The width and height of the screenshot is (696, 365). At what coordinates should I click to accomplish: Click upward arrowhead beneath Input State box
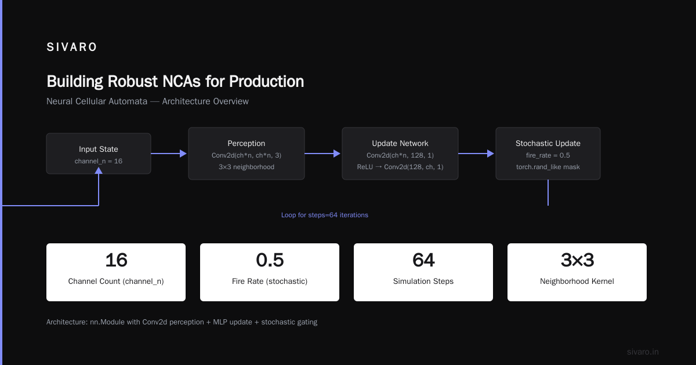click(x=99, y=170)
